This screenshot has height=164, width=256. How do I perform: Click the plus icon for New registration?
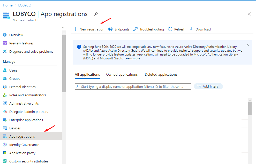point(76,29)
